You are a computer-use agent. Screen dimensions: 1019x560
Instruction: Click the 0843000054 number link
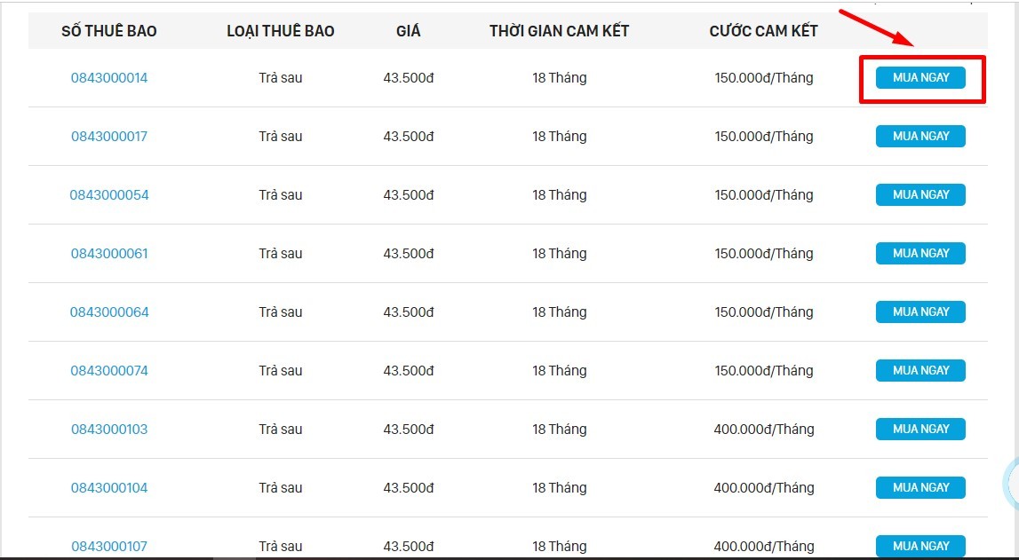coord(109,194)
